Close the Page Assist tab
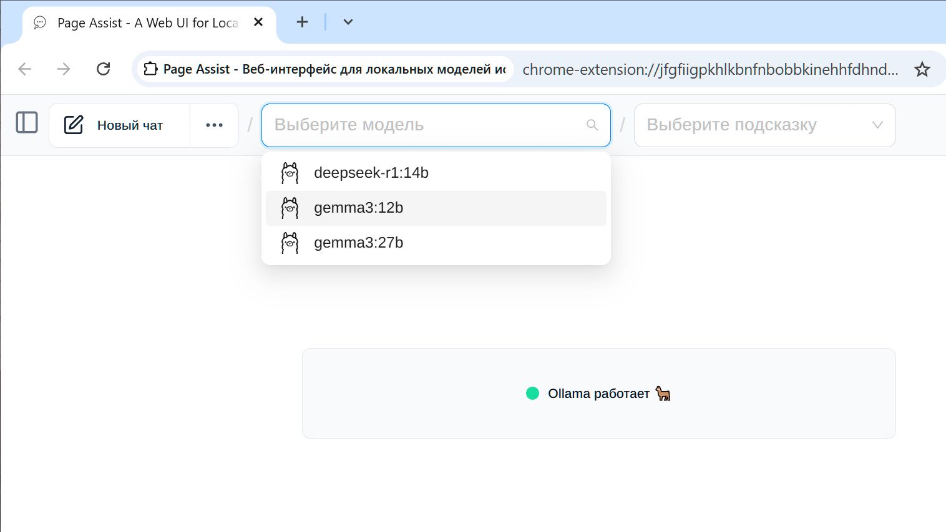 [258, 22]
